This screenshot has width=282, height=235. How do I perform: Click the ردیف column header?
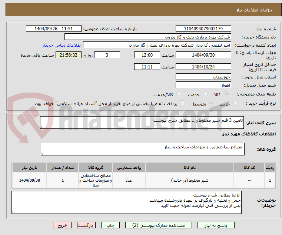point(270,168)
